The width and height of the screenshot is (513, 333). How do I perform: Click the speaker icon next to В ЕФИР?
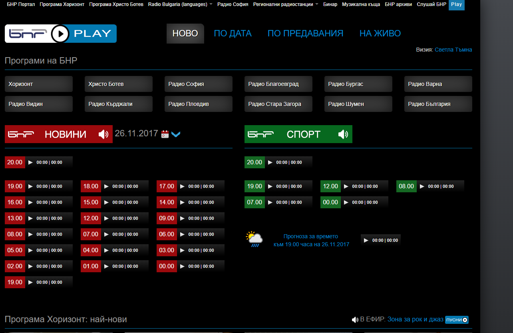355,320
